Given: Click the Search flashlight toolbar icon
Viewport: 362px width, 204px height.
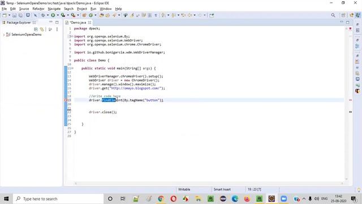Looking at the screenshot, I should coord(114,15).
